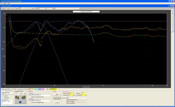
Task: Move the target curve Up
Action: click(x=6, y=89)
